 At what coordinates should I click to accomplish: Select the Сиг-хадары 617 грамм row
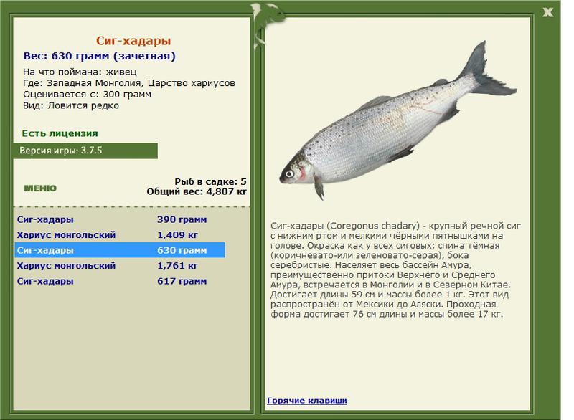[x=120, y=281]
